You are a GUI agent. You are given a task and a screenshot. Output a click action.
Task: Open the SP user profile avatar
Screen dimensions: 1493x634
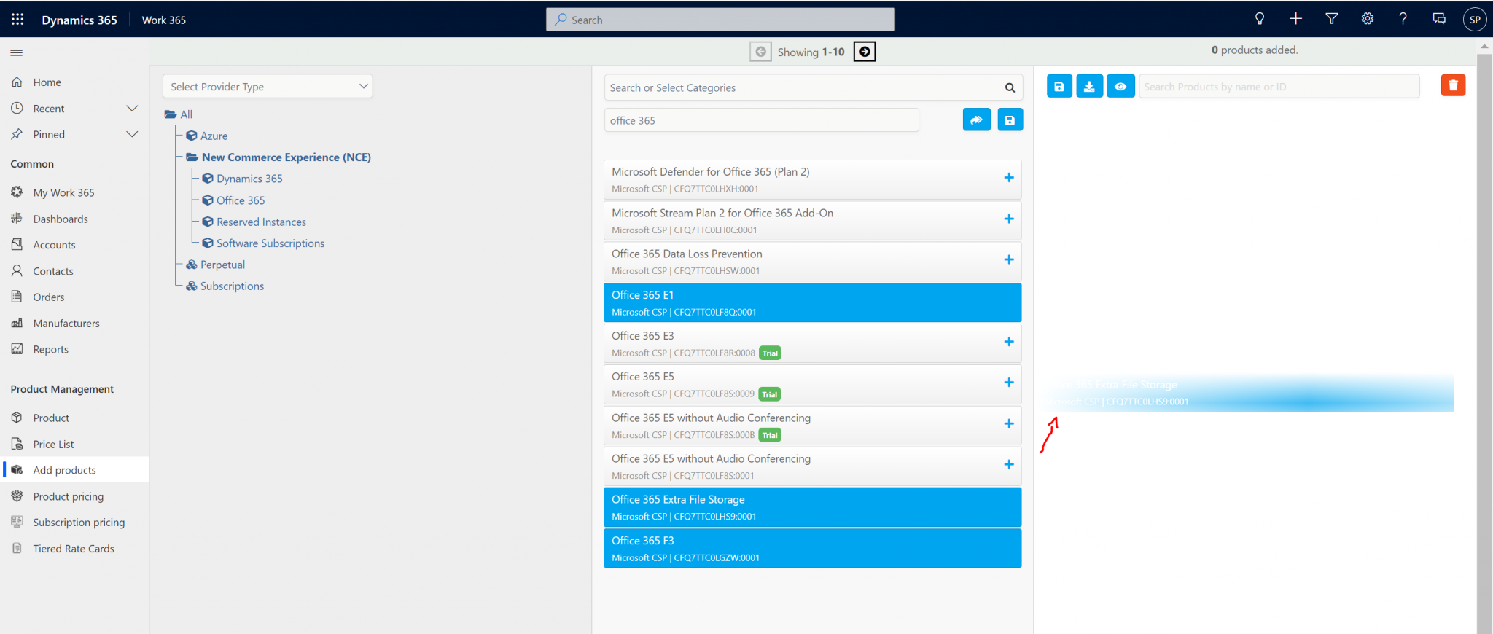1475,20
